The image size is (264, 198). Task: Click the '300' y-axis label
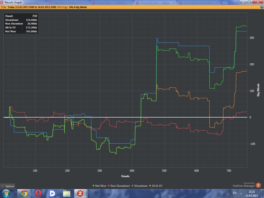click(x=252, y=38)
